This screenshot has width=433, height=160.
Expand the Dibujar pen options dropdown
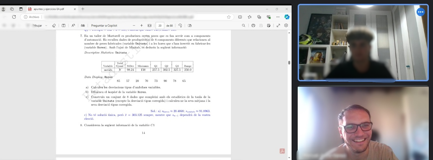tap(46, 25)
